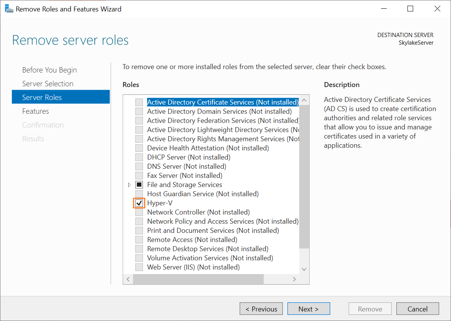Select File and Storage Services label
Screen dimensions: 451x321
pos(185,185)
